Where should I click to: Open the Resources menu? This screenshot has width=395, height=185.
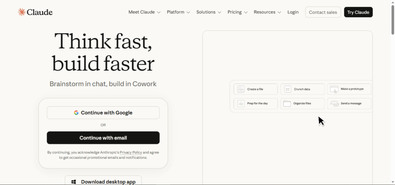tap(268, 12)
